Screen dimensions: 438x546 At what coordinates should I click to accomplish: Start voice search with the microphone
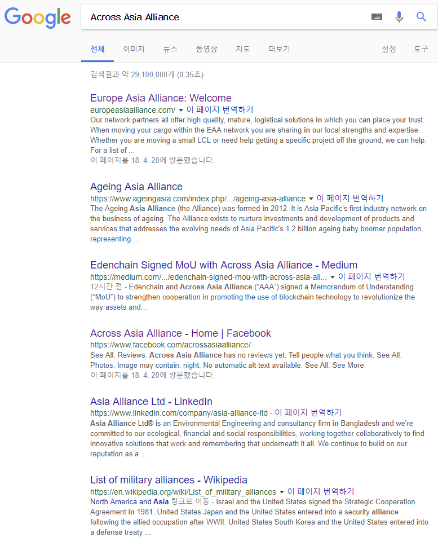[399, 17]
